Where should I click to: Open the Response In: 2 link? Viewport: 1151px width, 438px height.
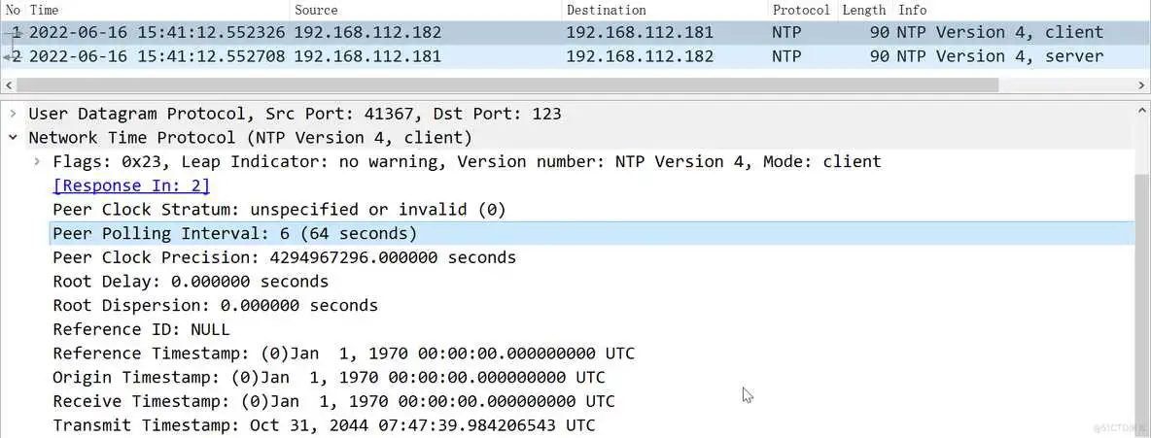131,185
